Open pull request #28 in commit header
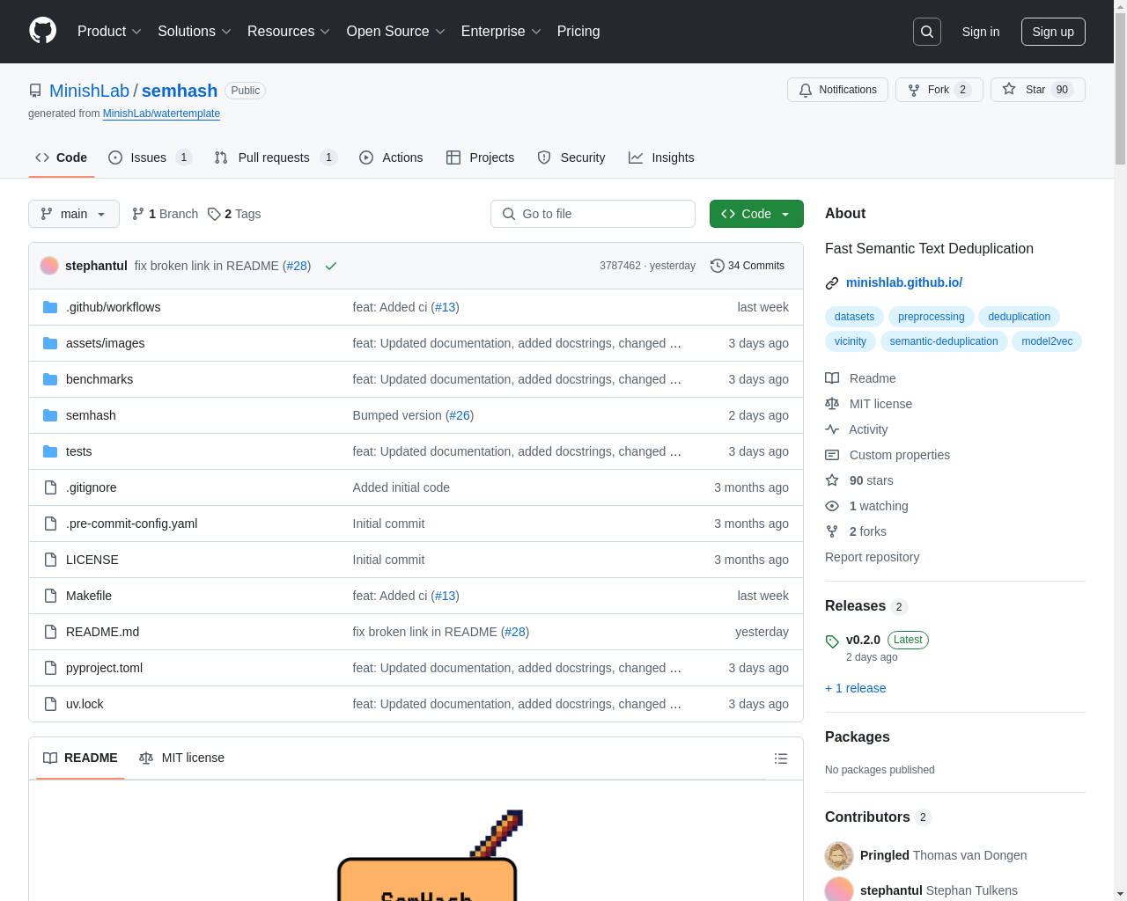 (297, 266)
